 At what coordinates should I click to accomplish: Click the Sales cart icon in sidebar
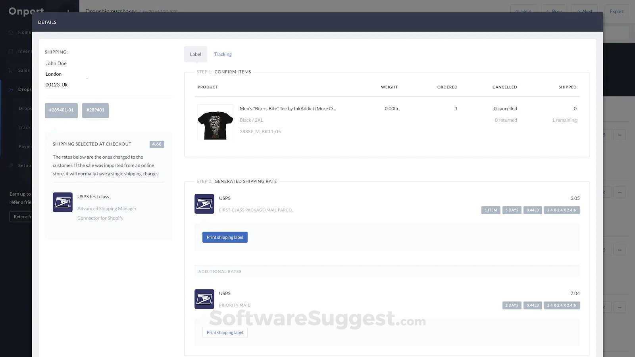click(11, 70)
